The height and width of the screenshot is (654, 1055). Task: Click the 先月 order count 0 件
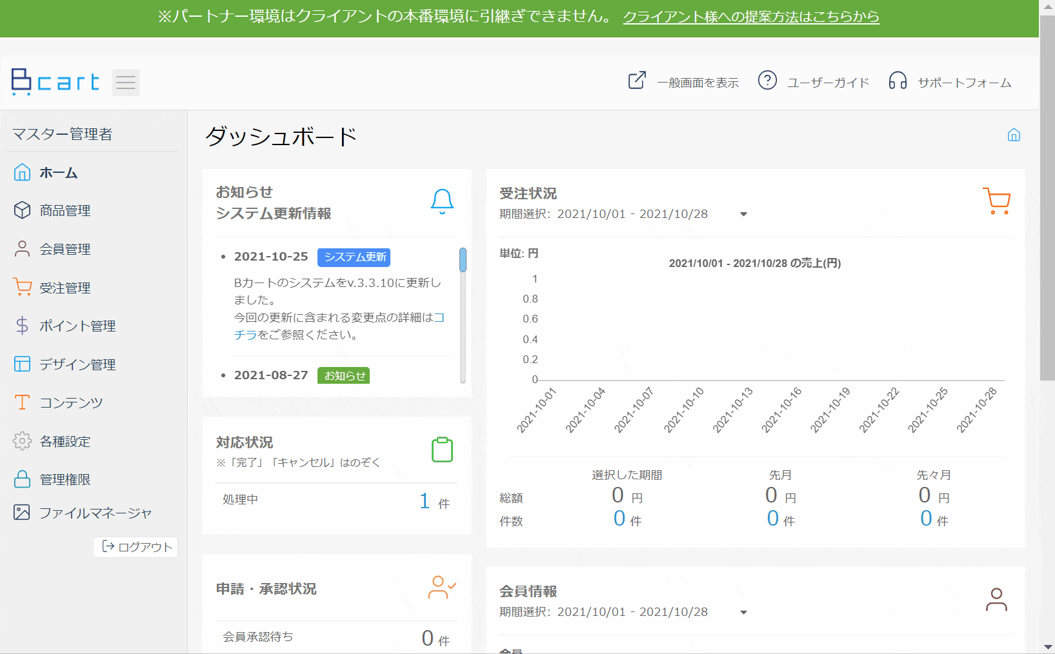click(781, 519)
